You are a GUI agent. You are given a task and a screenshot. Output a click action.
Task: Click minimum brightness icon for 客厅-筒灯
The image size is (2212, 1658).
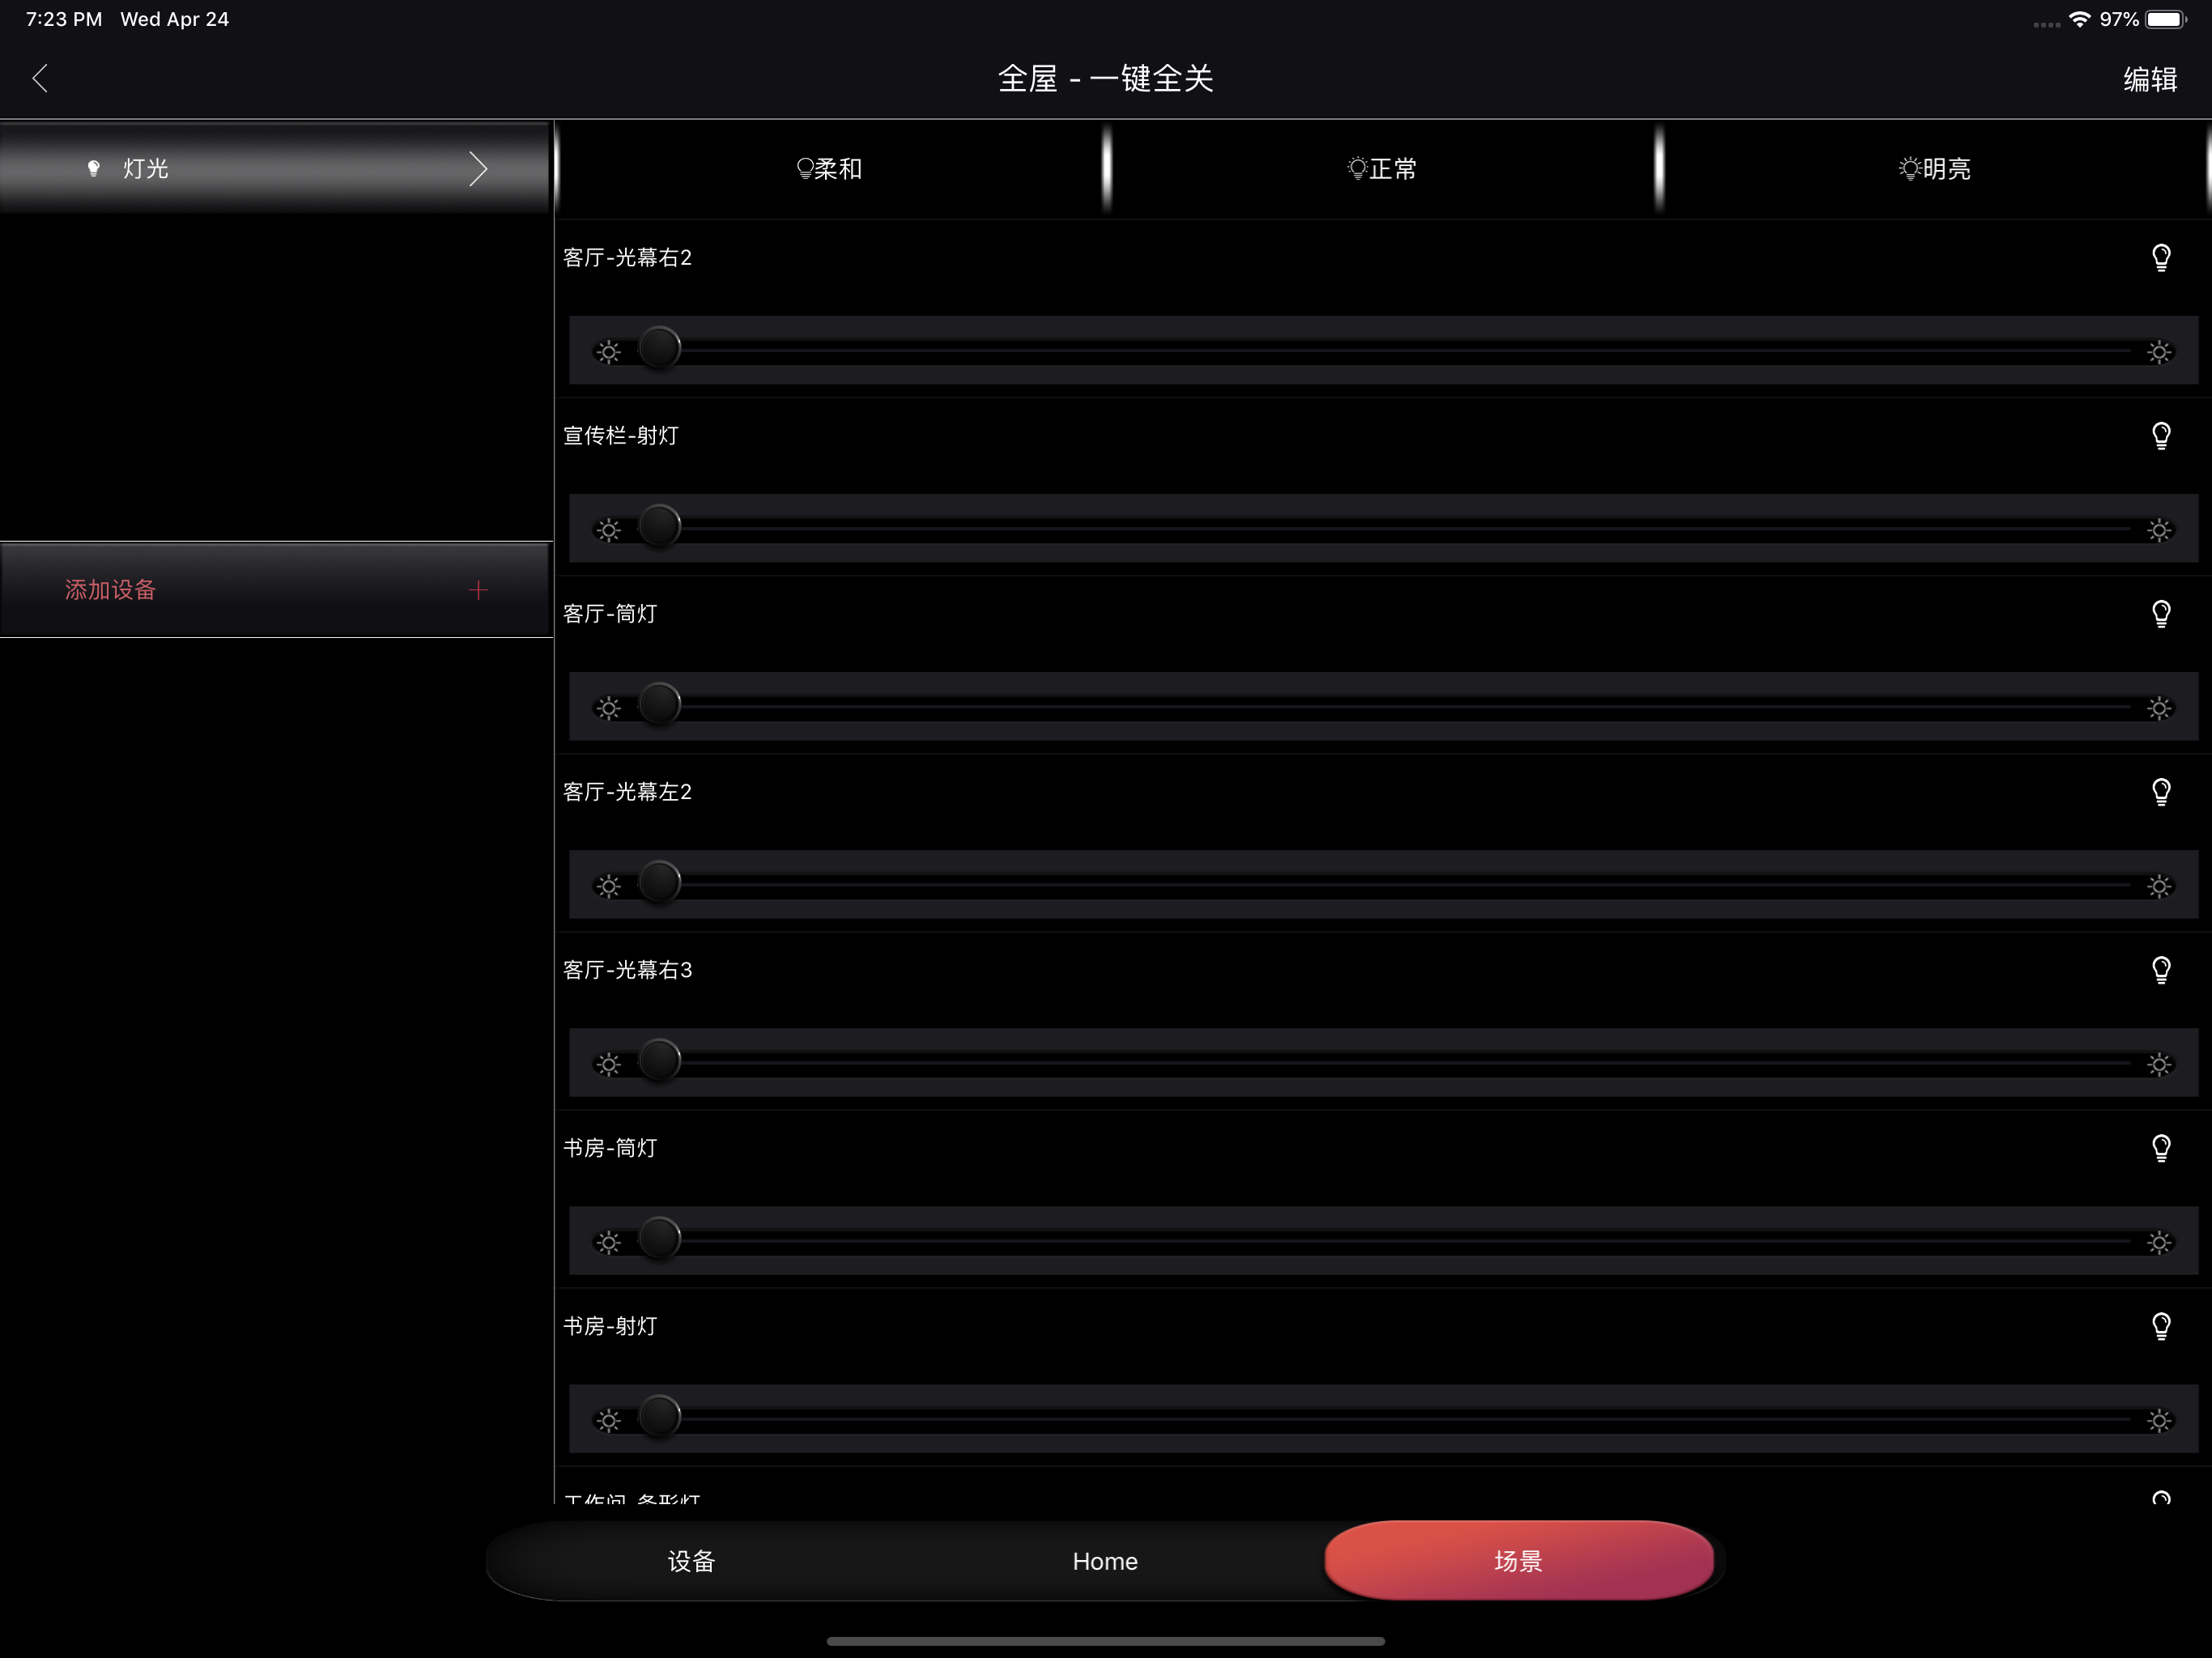pos(608,708)
